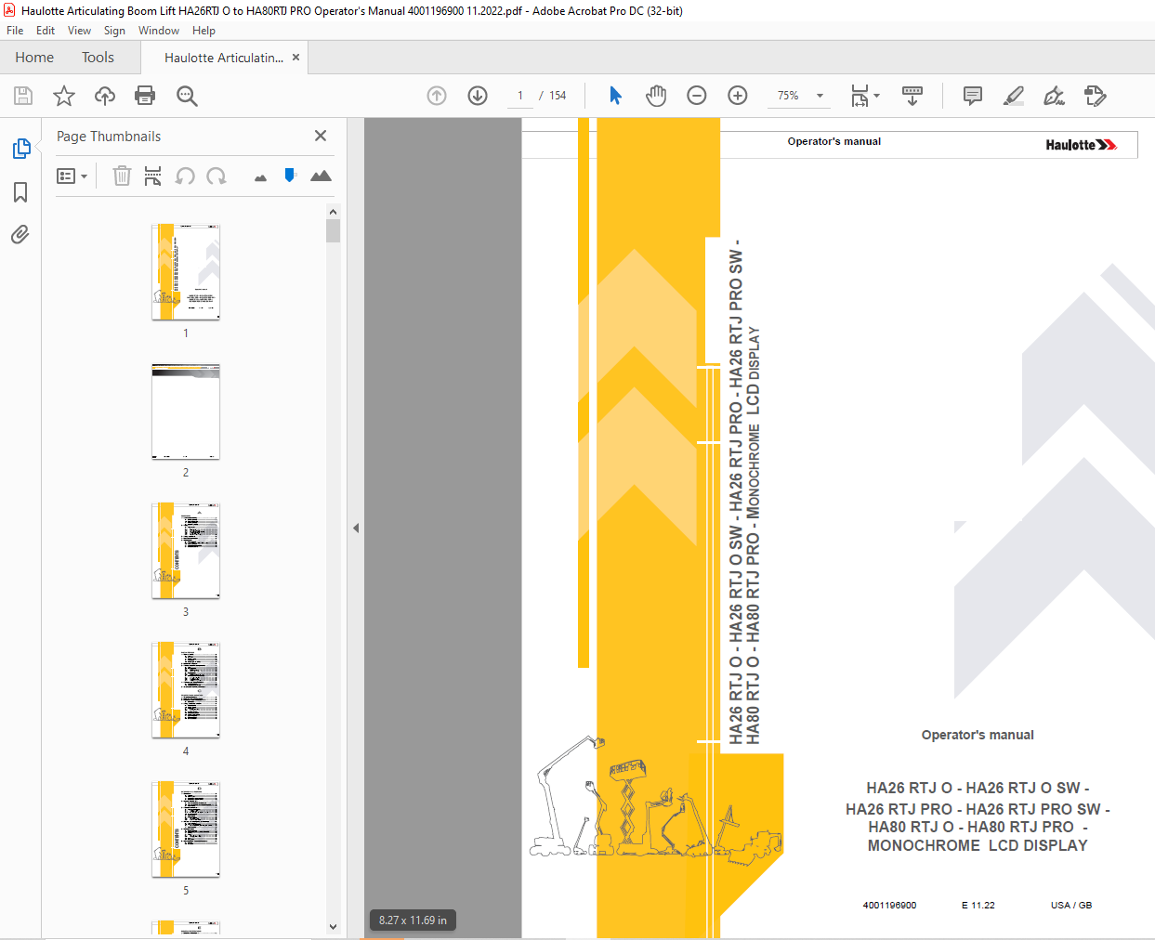This screenshot has width=1155, height=940.
Task: Activate the Hand pan tool
Action: [656, 96]
